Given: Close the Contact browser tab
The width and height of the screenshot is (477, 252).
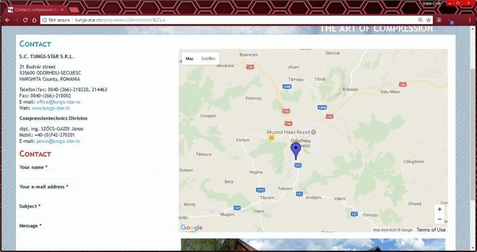Looking at the screenshot, I should 62,9.
